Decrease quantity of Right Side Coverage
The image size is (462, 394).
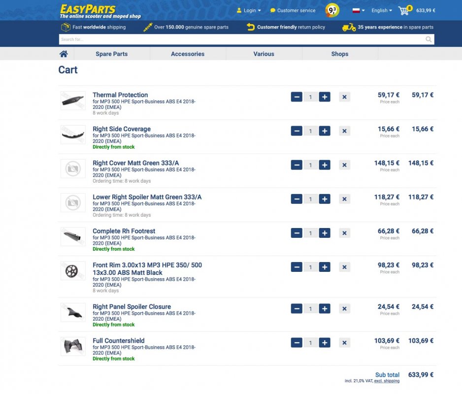[x=297, y=131]
